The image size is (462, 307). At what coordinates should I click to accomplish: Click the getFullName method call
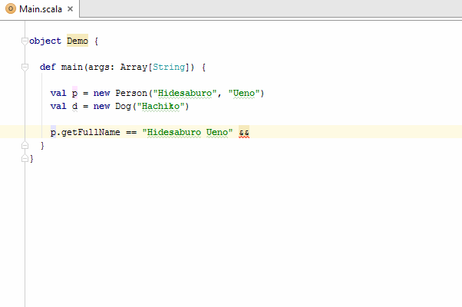pos(91,132)
